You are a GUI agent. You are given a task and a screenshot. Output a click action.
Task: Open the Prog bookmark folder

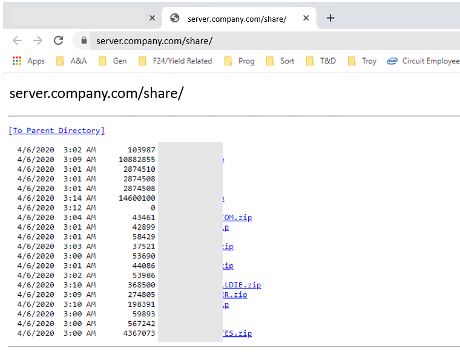click(239, 61)
